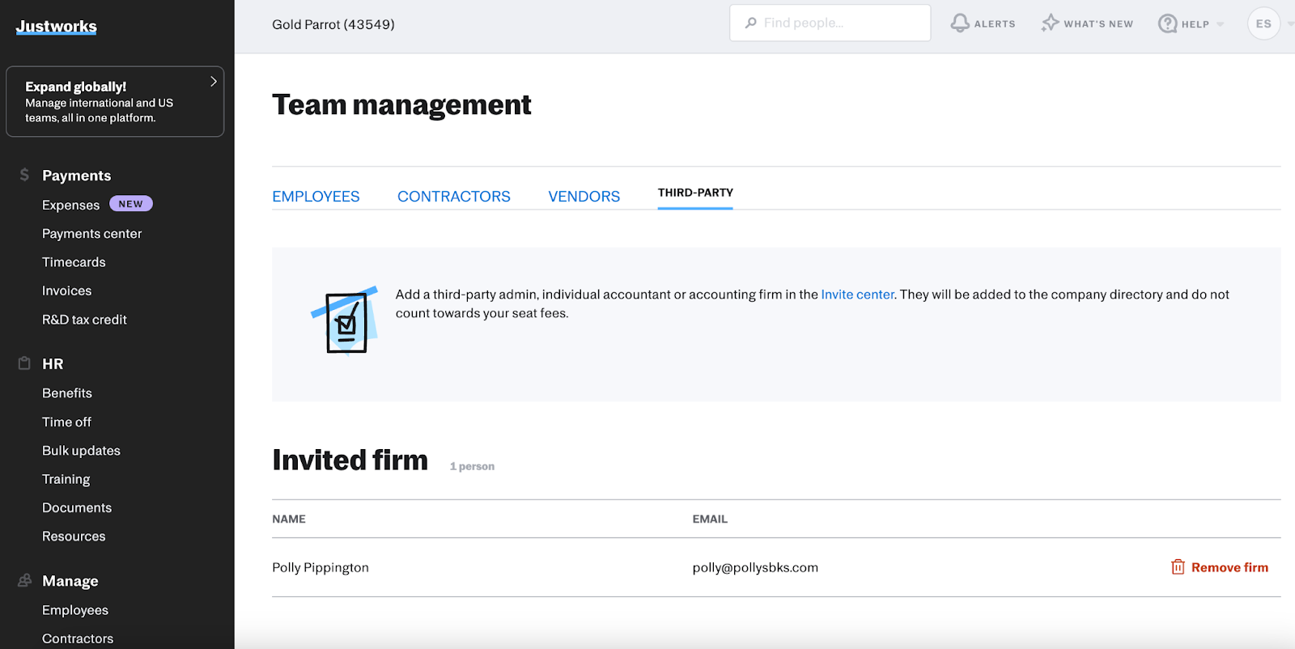Go to Timecards in the sidebar
The width and height of the screenshot is (1295, 649).
click(x=74, y=262)
